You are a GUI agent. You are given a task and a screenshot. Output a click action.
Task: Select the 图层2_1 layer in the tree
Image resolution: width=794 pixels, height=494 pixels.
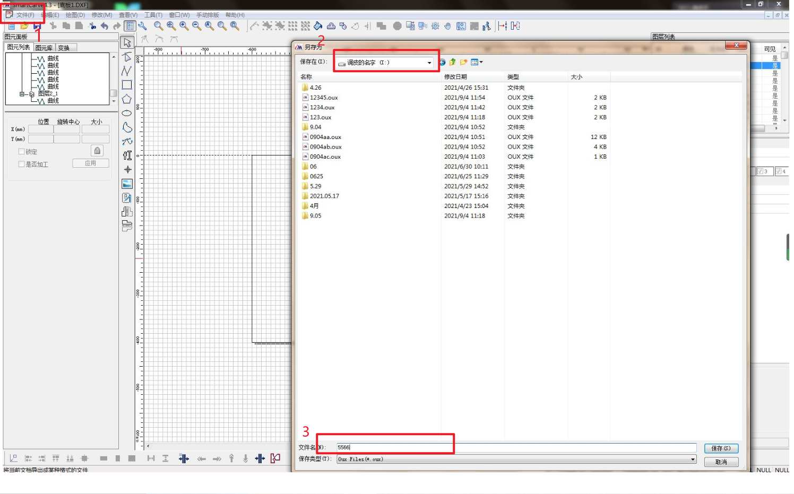point(47,93)
